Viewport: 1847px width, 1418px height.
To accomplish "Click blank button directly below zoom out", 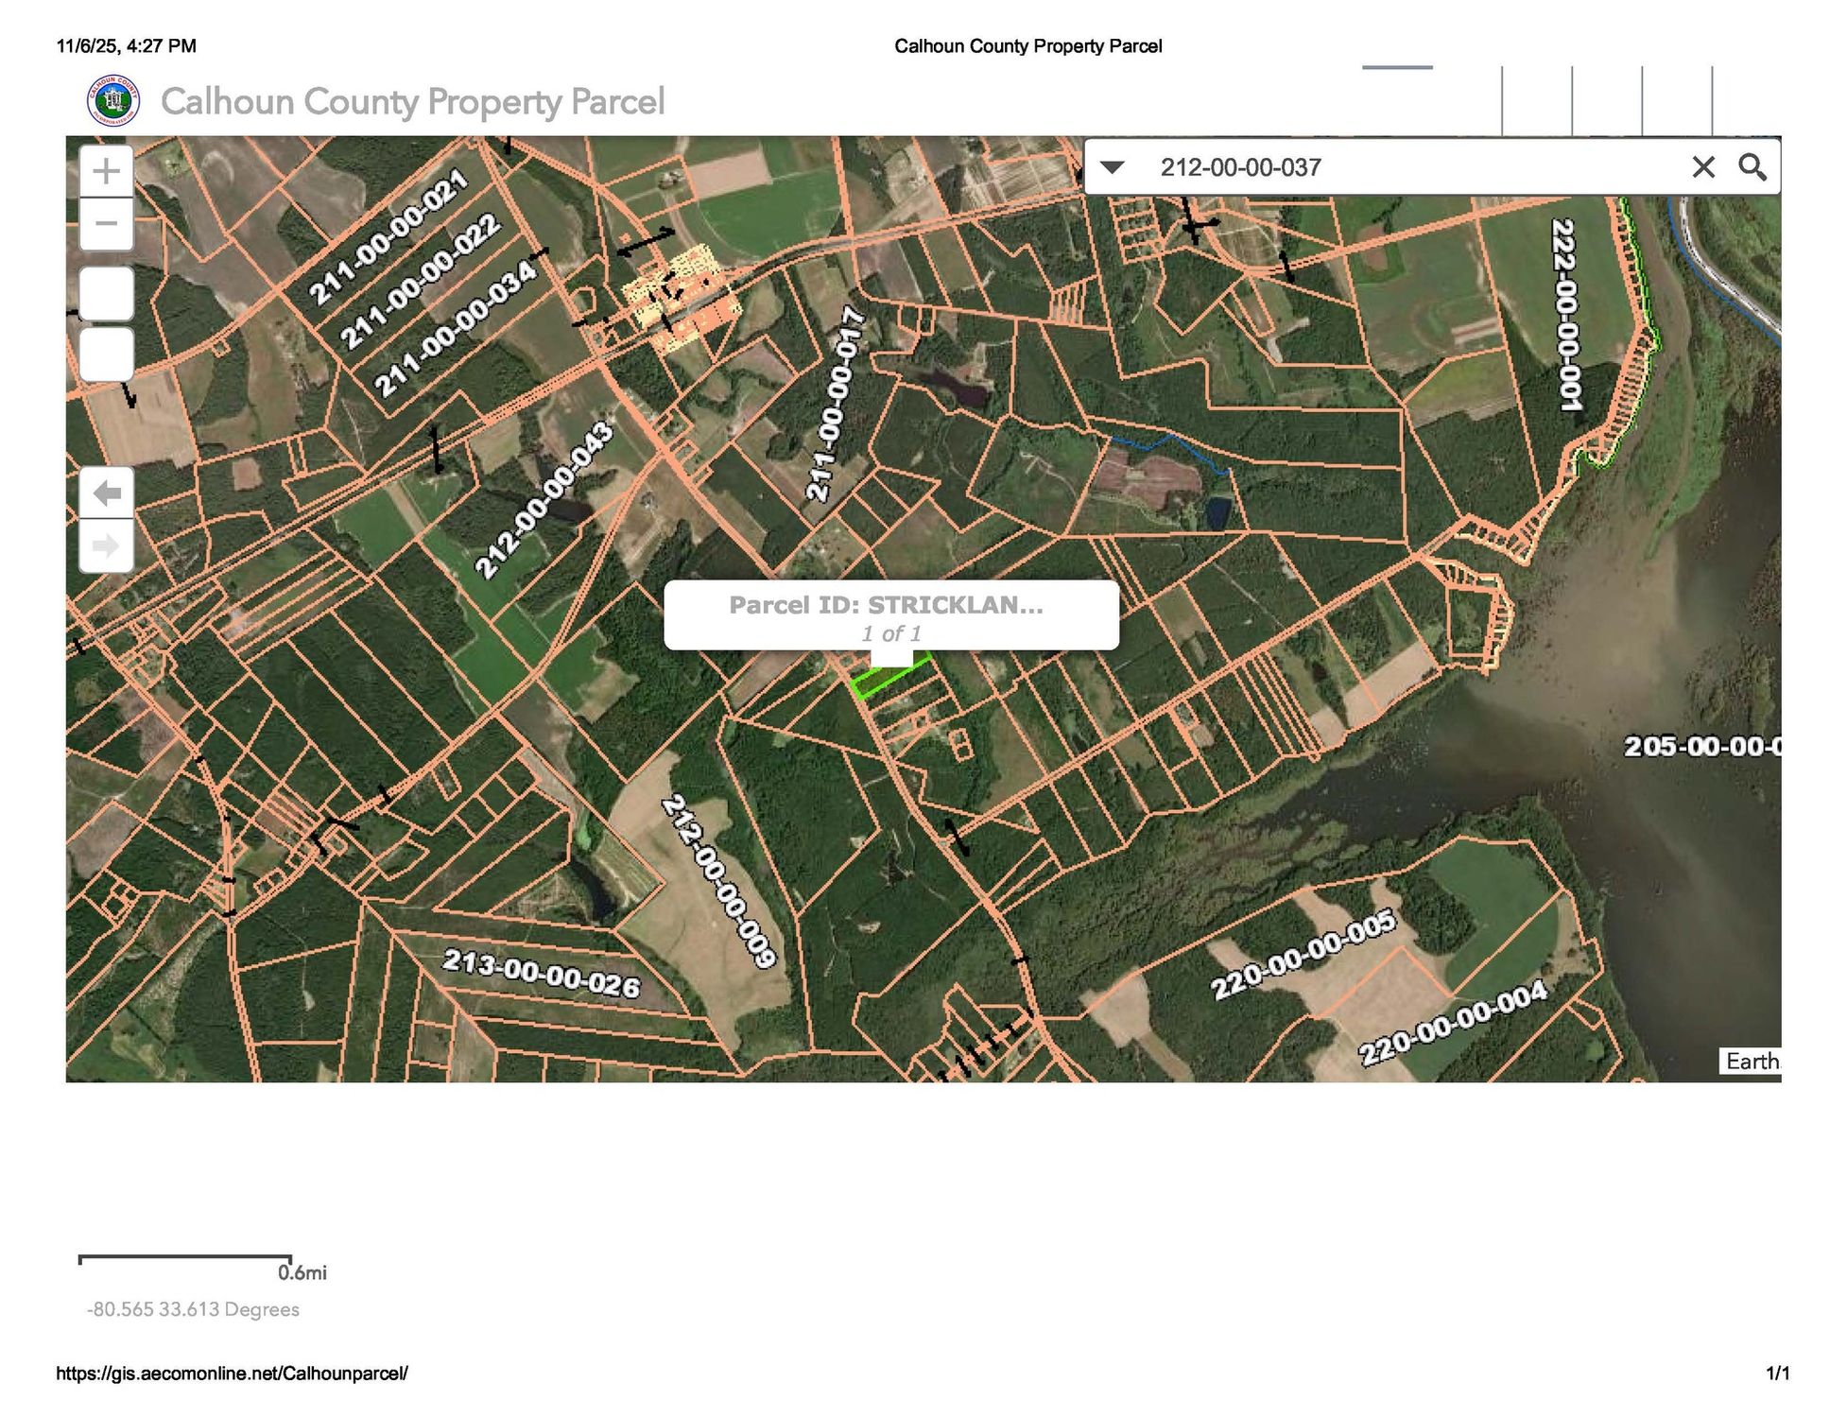I will pos(106,293).
